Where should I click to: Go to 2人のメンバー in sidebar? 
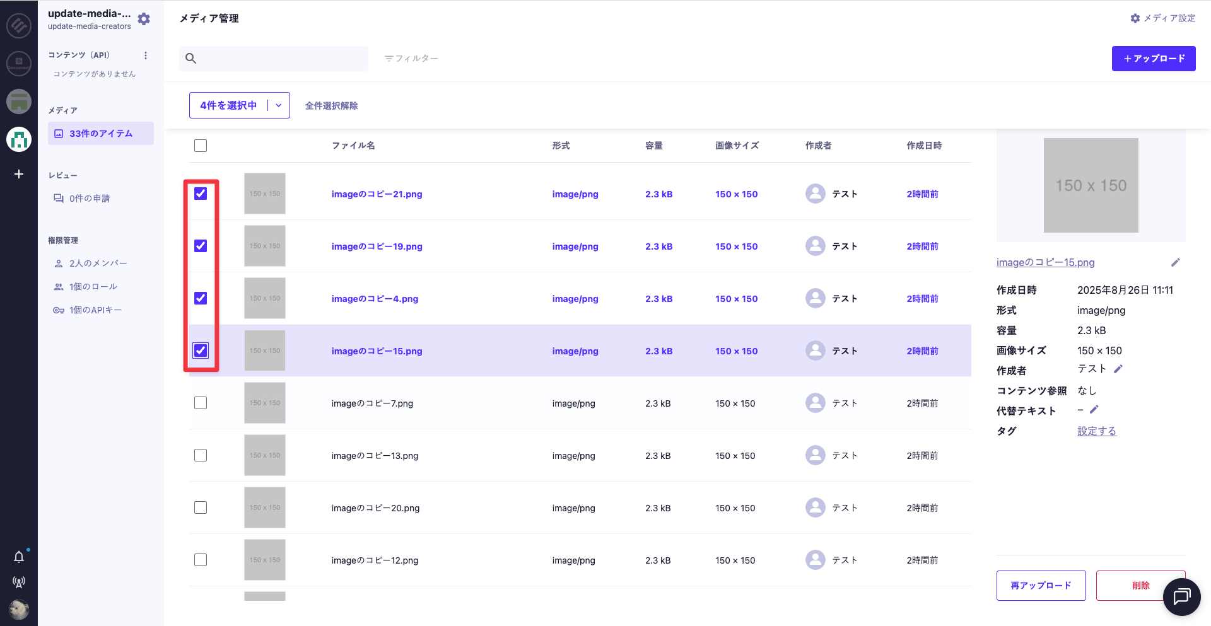98,264
